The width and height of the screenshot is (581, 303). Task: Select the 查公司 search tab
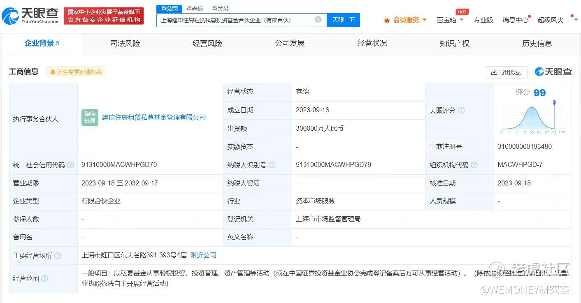169,9
